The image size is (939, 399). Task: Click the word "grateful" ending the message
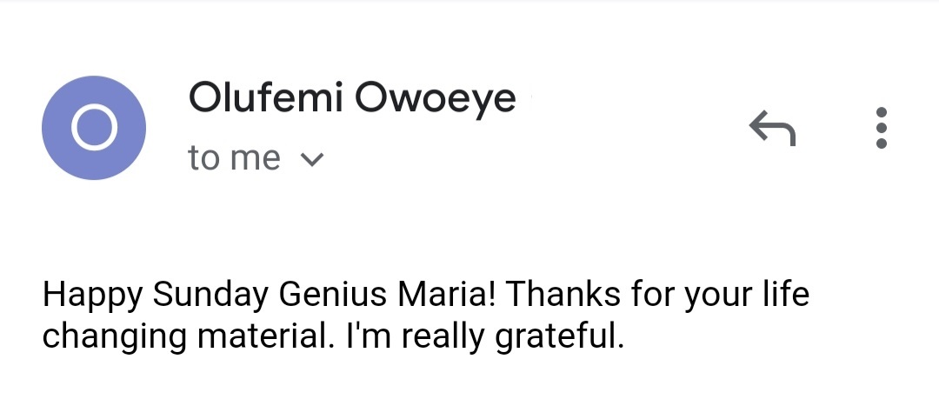point(556,336)
